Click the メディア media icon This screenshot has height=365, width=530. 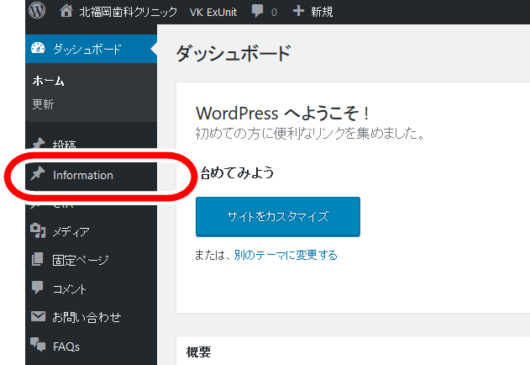click(x=38, y=231)
